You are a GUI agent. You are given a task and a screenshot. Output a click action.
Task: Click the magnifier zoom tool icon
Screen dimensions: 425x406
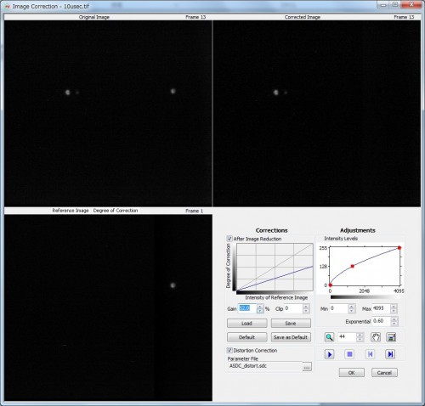(x=329, y=337)
